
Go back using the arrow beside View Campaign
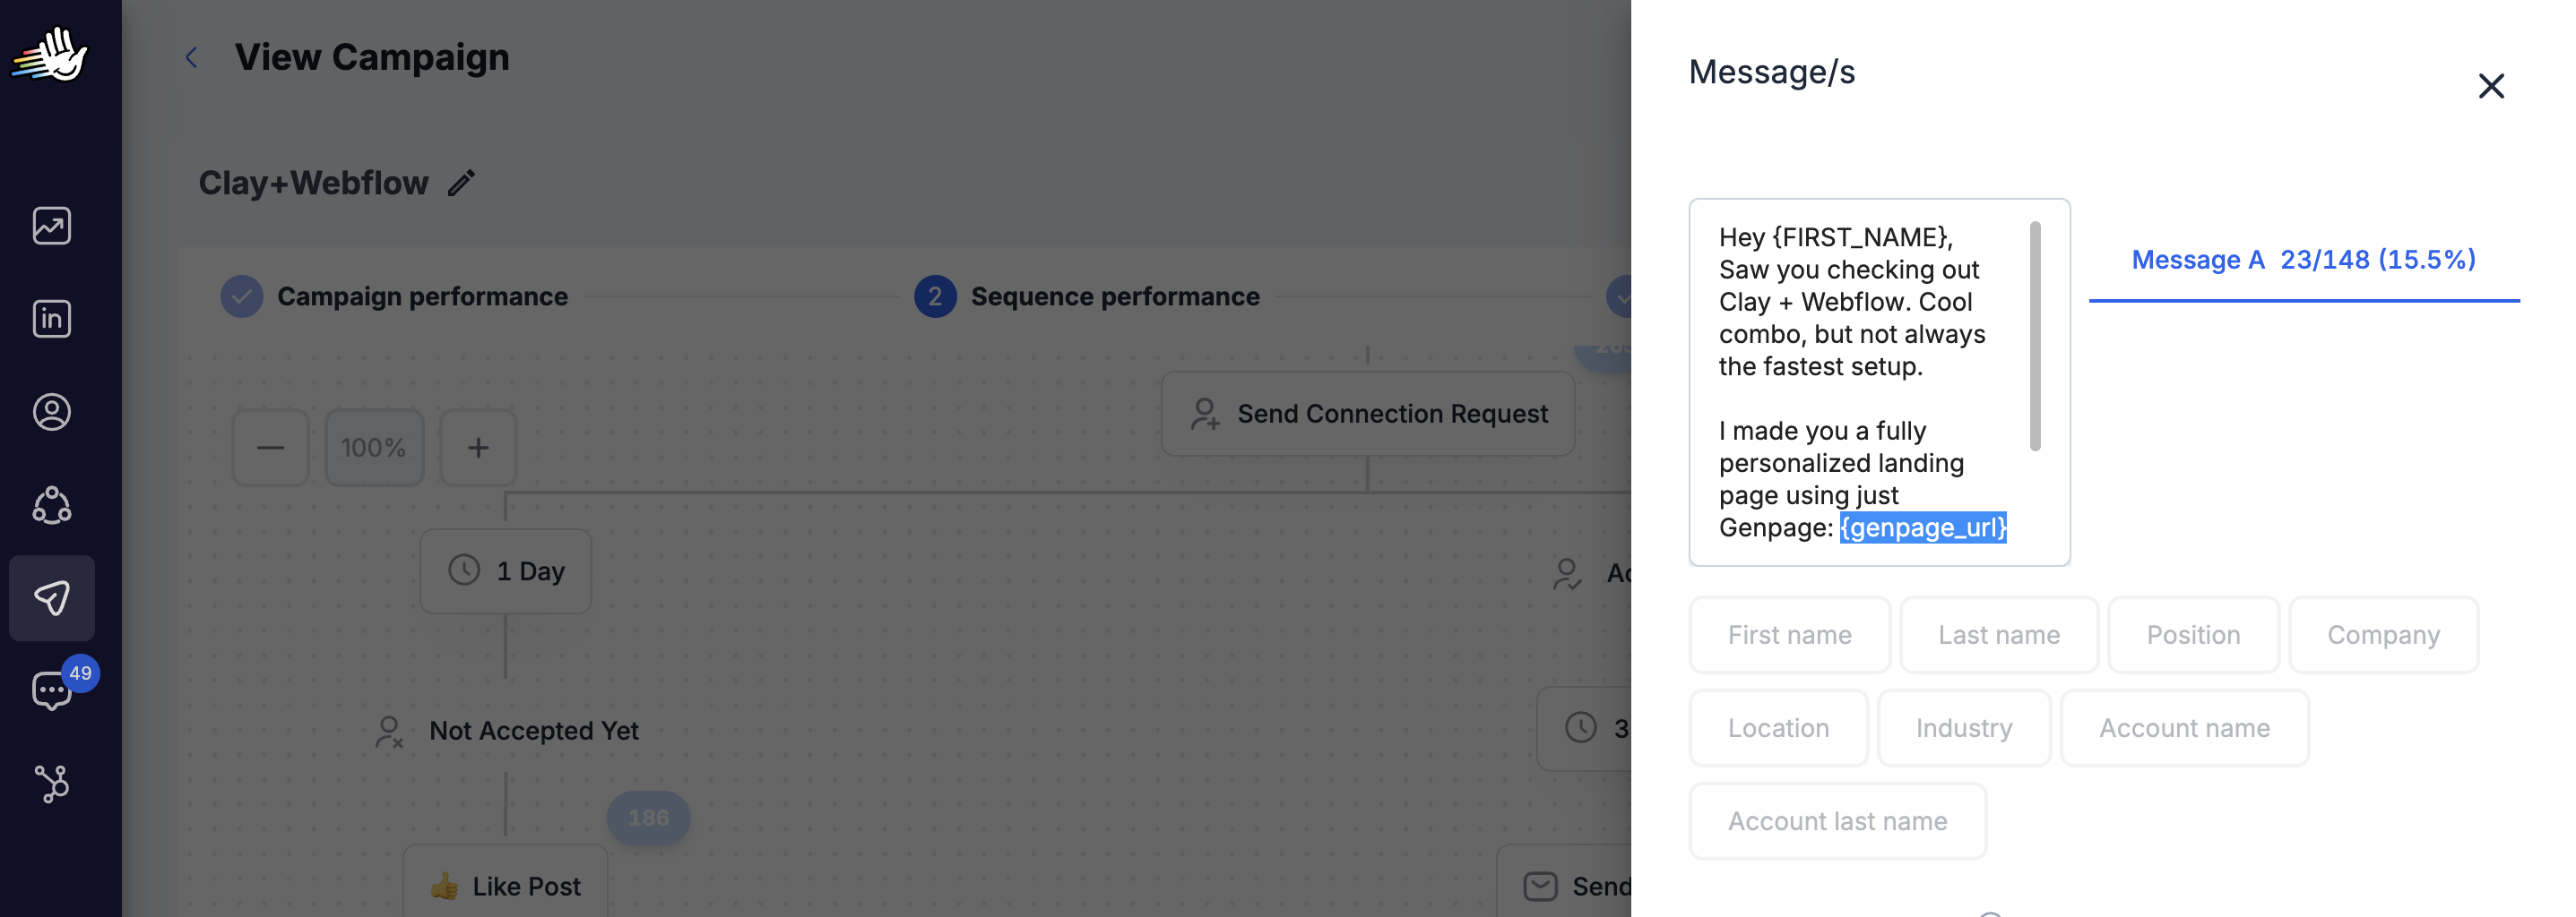192,58
